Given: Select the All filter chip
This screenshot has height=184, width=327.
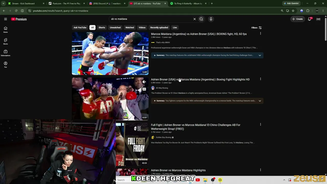Looking at the screenshot, I should pyautogui.click(x=92, y=28).
